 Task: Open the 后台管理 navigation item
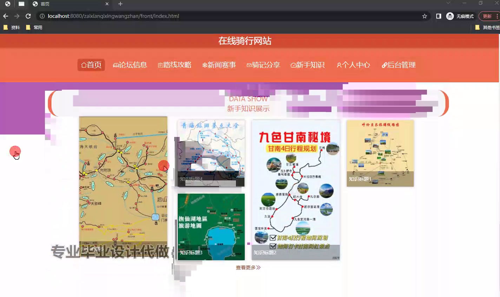[x=399, y=65]
